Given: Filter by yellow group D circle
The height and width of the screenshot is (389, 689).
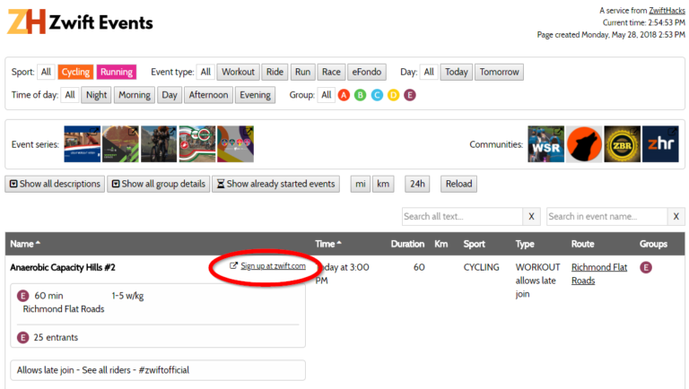Looking at the screenshot, I should click(393, 95).
